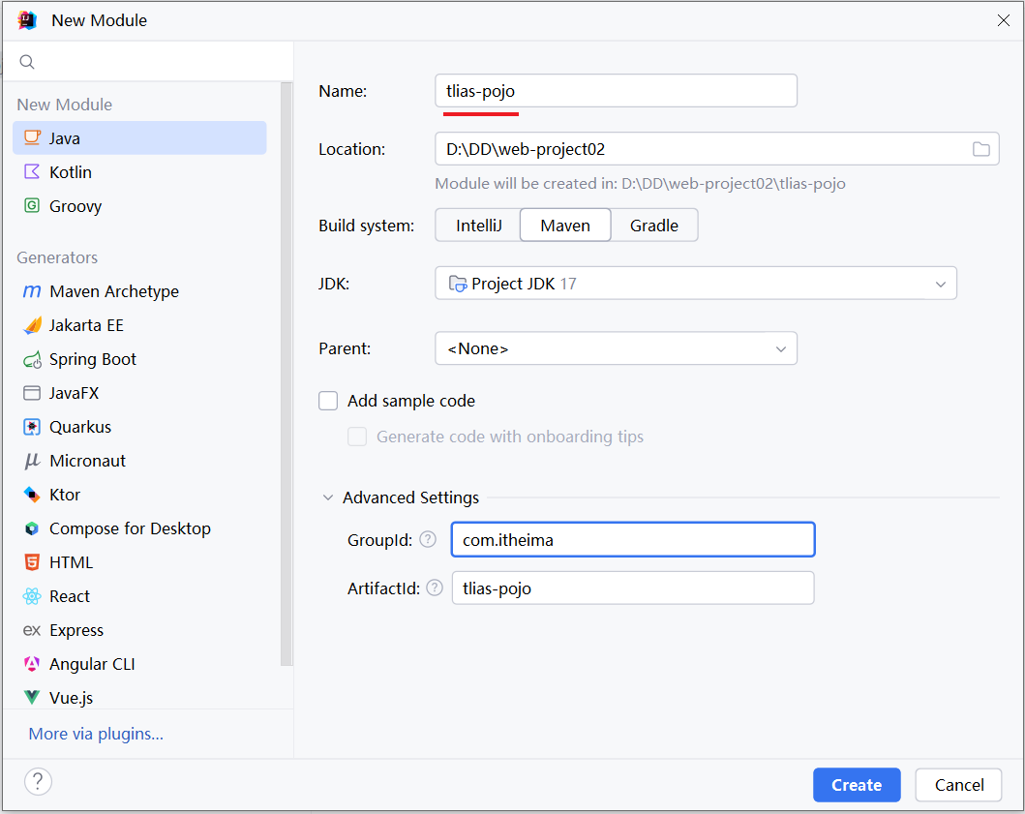
Task: Select Maven Archetype generator
Action: (x=113, y=291)
